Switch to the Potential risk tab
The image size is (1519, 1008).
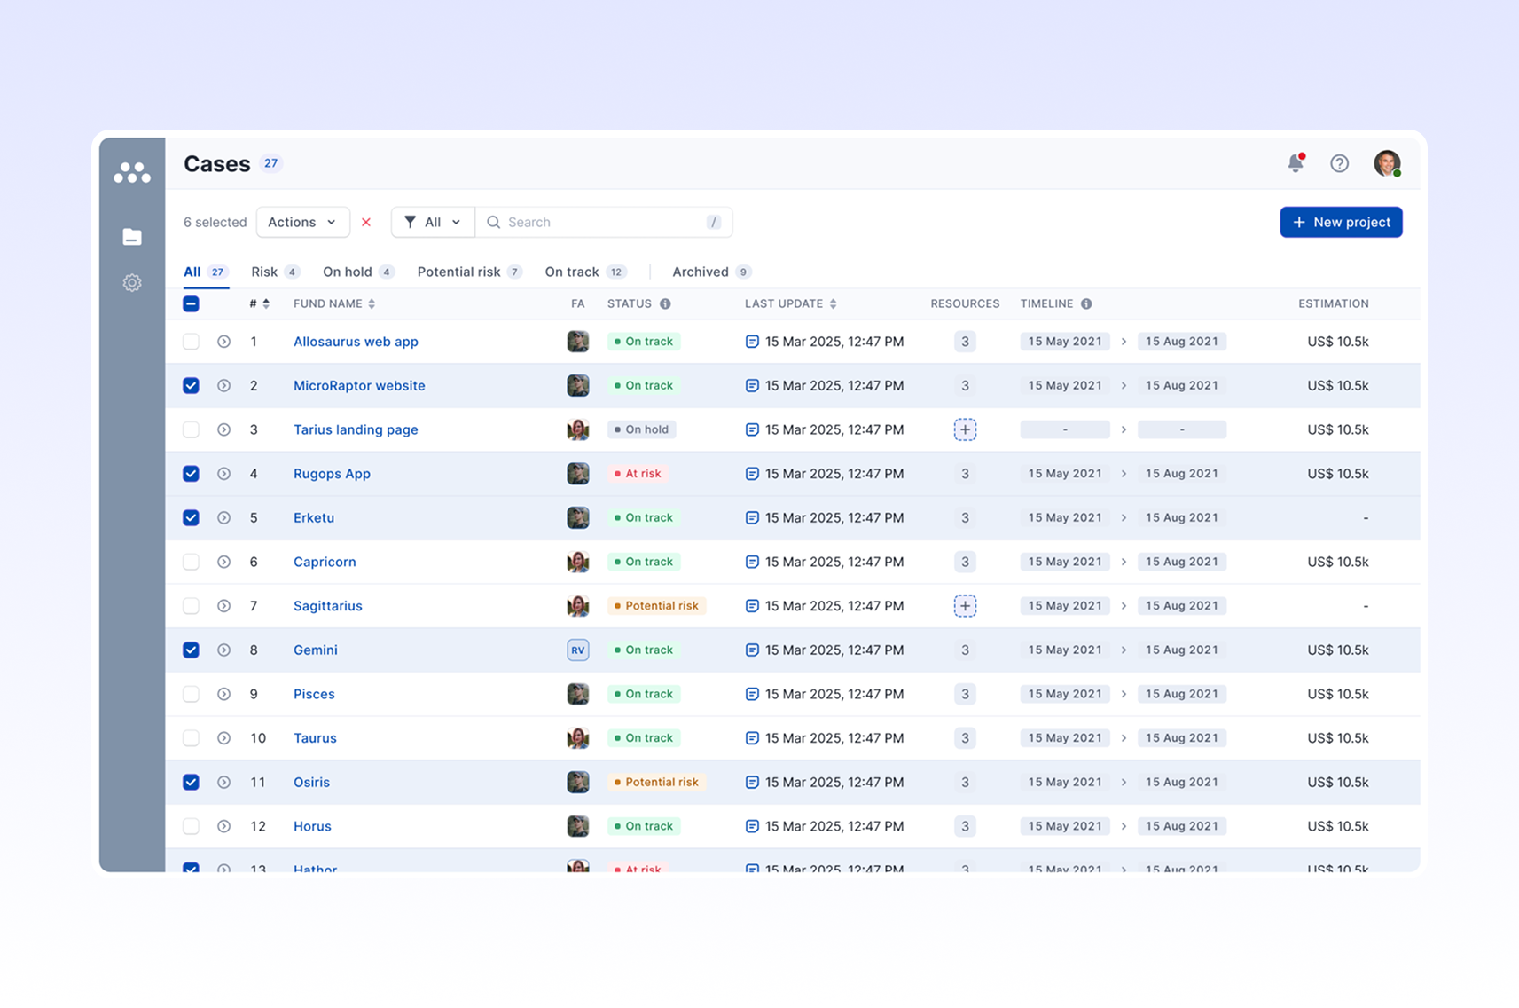tap(458, 272)
